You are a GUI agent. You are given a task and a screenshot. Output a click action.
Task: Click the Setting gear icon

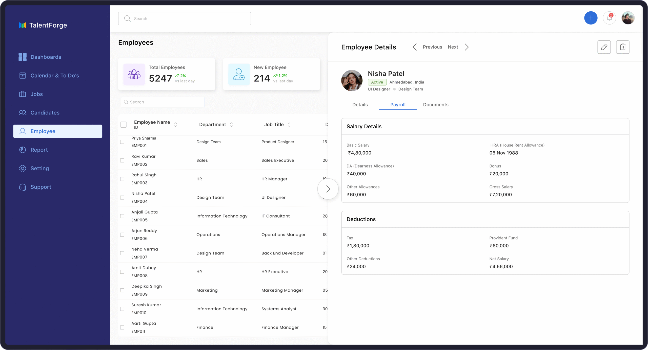(x=23, y=168)
